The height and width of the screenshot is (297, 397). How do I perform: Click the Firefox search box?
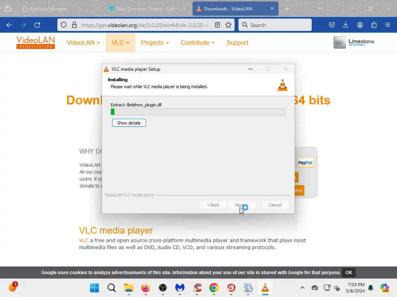(x=275, y=25)
